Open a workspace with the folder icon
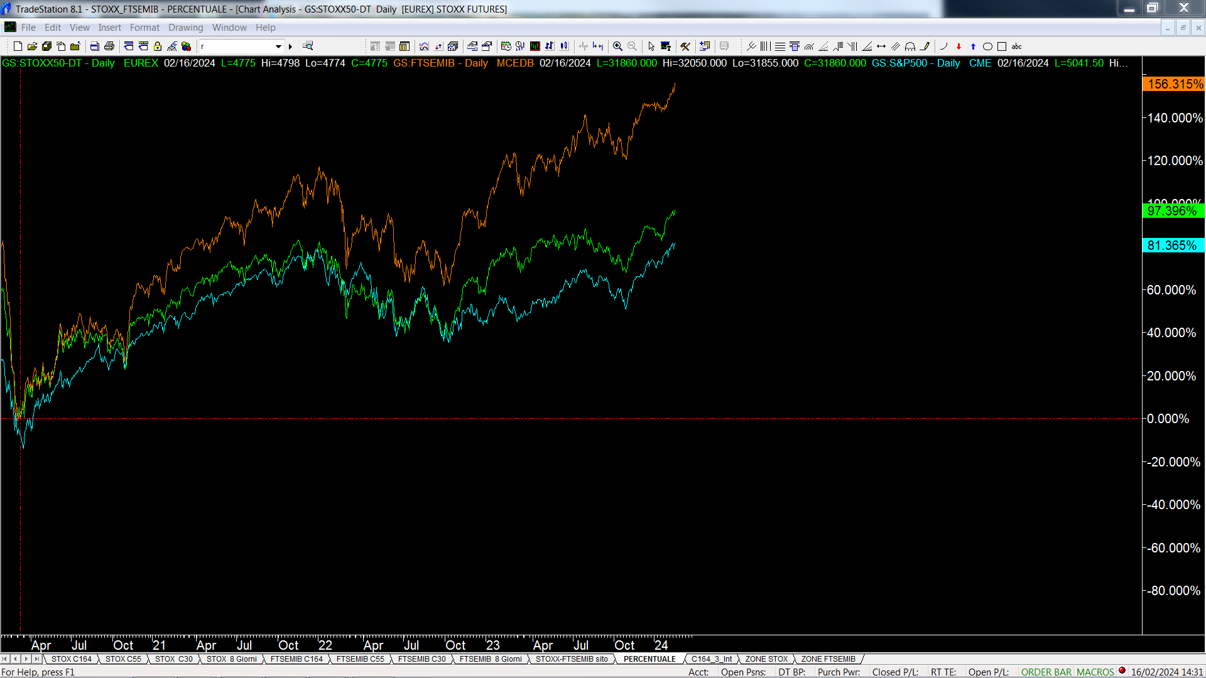This screenshot has width=1206, height=678. click(32, 46)
